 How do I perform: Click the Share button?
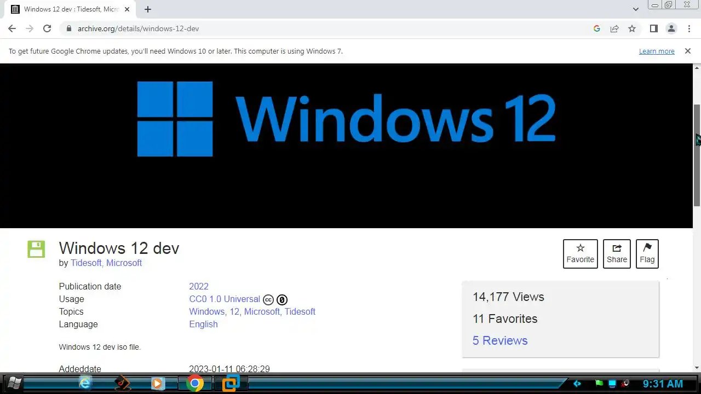coord(617,254)
